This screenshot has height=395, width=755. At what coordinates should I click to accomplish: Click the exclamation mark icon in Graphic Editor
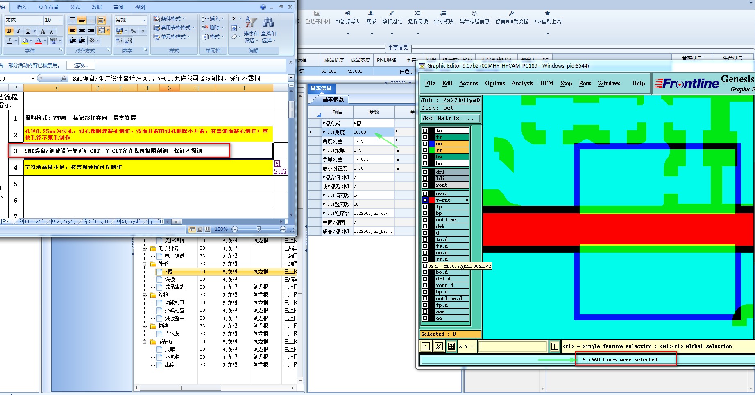click(x=554, y=346)
